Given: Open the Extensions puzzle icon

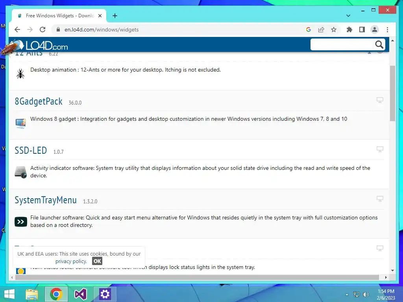Looking at the screenshot, I should point(349,29).
